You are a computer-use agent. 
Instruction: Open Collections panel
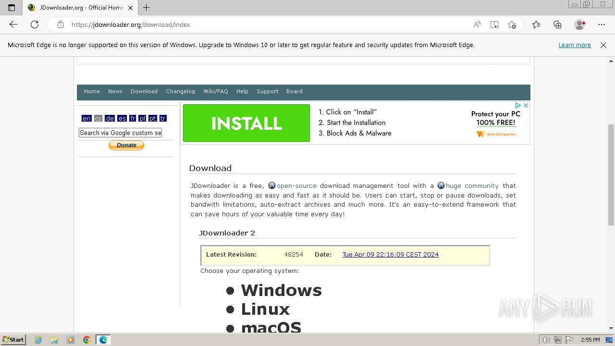coord(557,25)
